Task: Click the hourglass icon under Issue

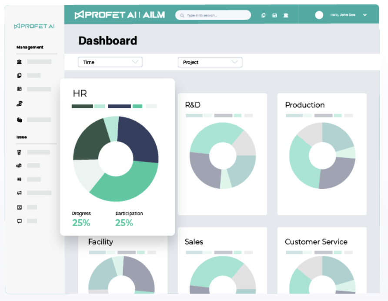Action: pos(19,152)
